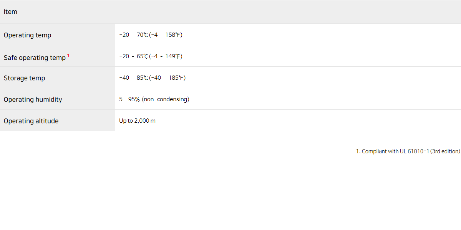Open the red footnote 1 superscript
Image resolution: width=461 pixels, height=230 pixels.
pyautogui.click(x=68, y=56)
